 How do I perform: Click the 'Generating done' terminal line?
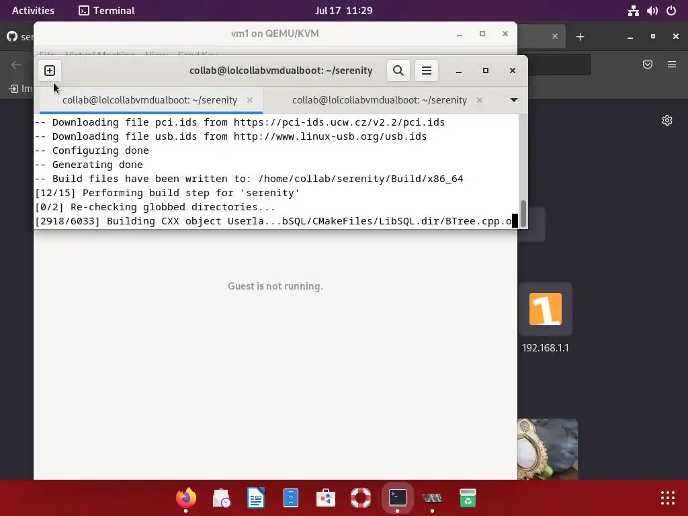click(x=89, y=165)
